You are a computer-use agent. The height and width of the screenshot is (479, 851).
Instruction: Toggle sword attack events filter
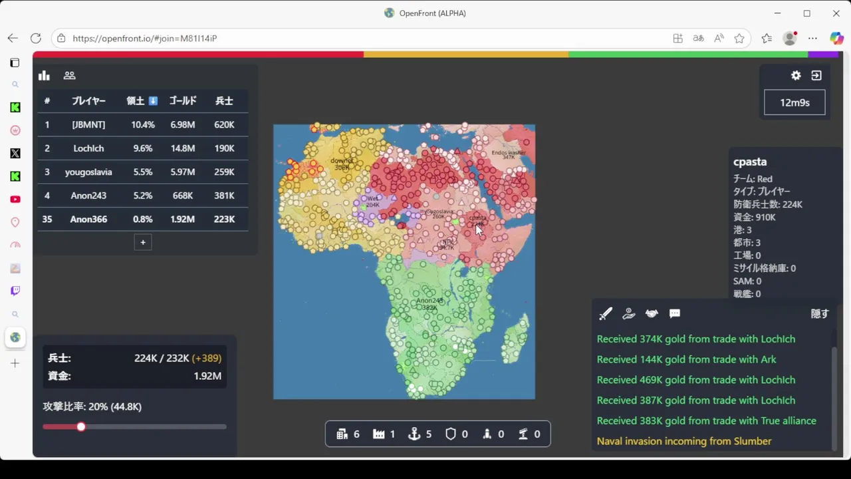point(605,314)
